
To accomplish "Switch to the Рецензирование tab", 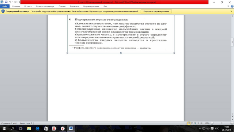I will click(91, 6).
